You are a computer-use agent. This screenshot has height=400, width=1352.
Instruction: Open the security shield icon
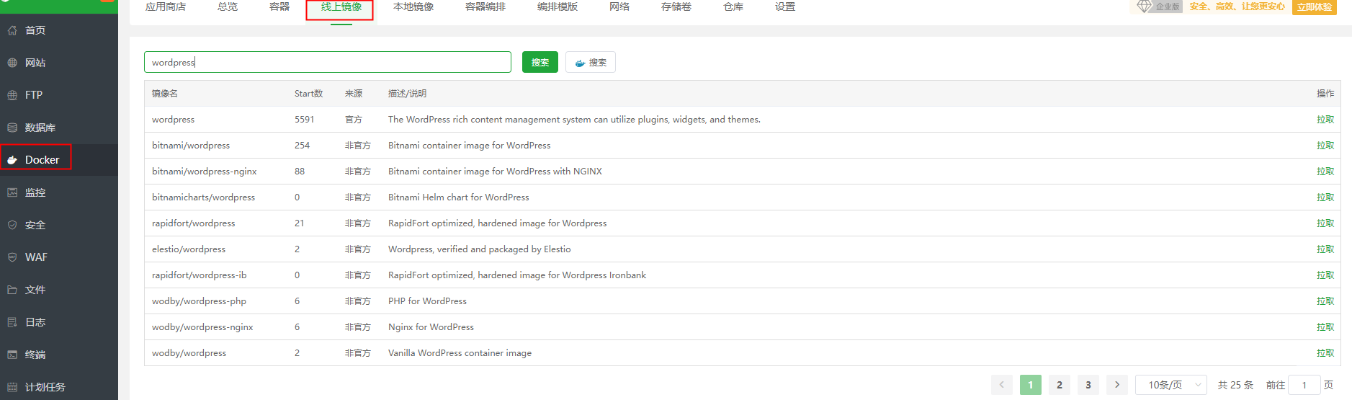click(12, 225)
